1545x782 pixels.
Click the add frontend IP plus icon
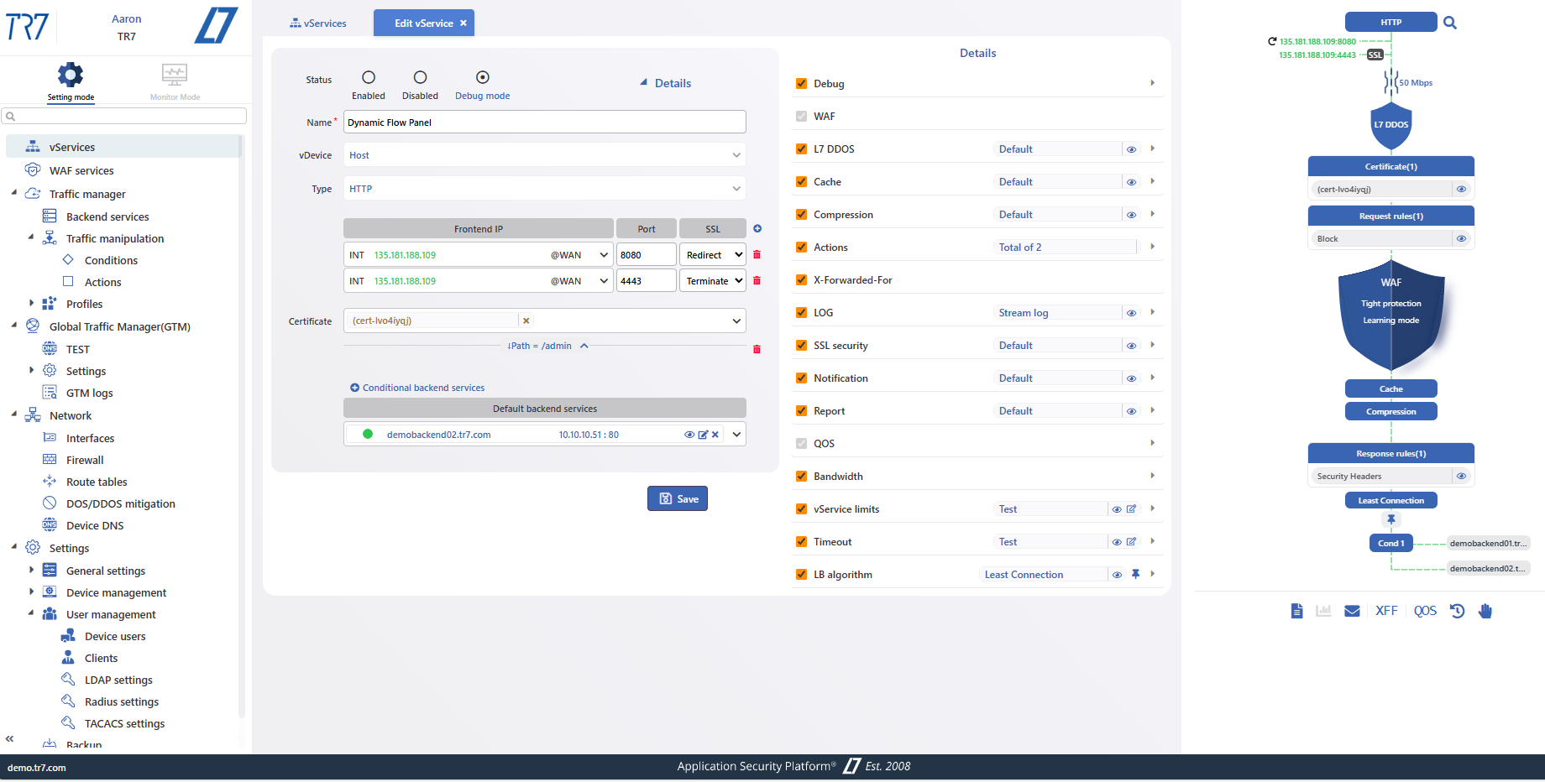(x=757, y=229)
